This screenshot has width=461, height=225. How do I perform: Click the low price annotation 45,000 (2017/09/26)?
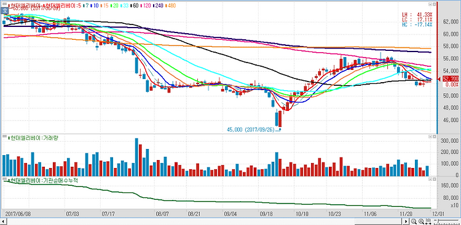click(251, 129)
